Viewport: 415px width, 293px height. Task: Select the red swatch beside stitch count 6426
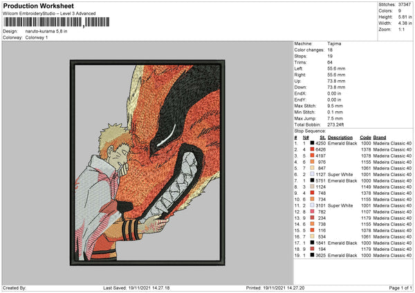click(x=312, y=150)
